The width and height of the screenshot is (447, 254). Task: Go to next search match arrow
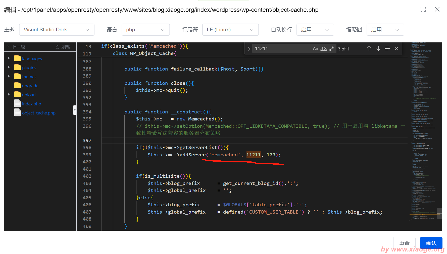pyautogui.click(x=378, y=49)
